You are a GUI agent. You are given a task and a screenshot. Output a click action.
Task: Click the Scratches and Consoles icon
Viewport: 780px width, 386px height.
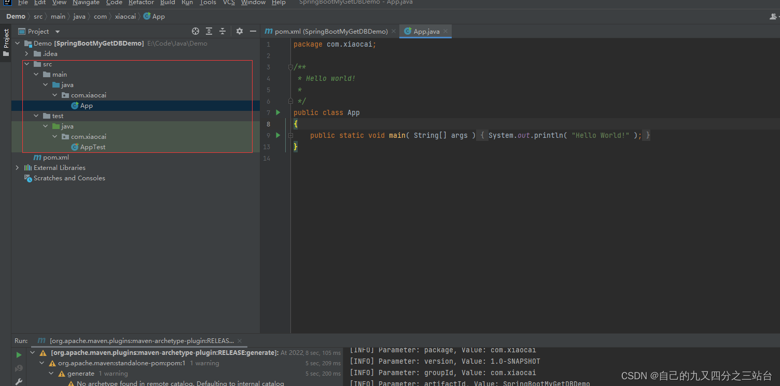point(28,178)
